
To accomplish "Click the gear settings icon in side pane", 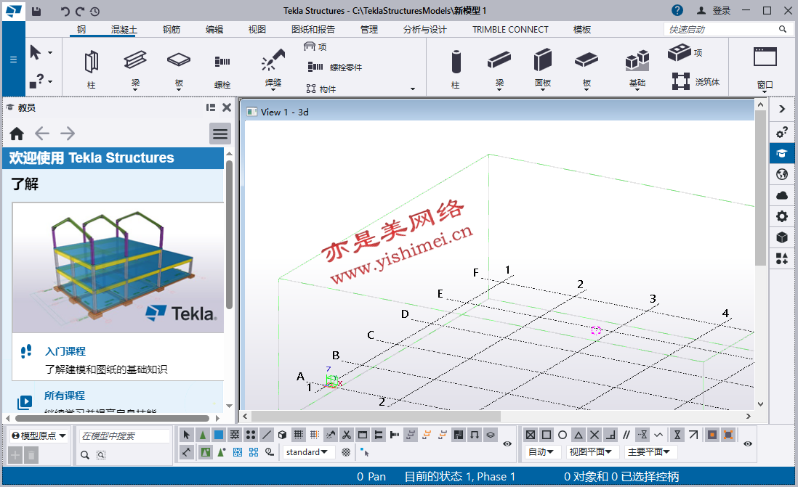I will (782, 216).
